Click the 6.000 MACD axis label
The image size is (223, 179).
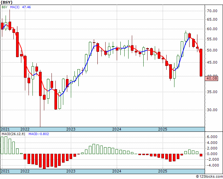pos(212,137)
